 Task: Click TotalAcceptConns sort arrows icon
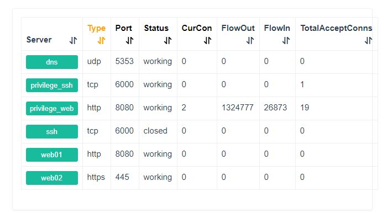coord(369,40)
